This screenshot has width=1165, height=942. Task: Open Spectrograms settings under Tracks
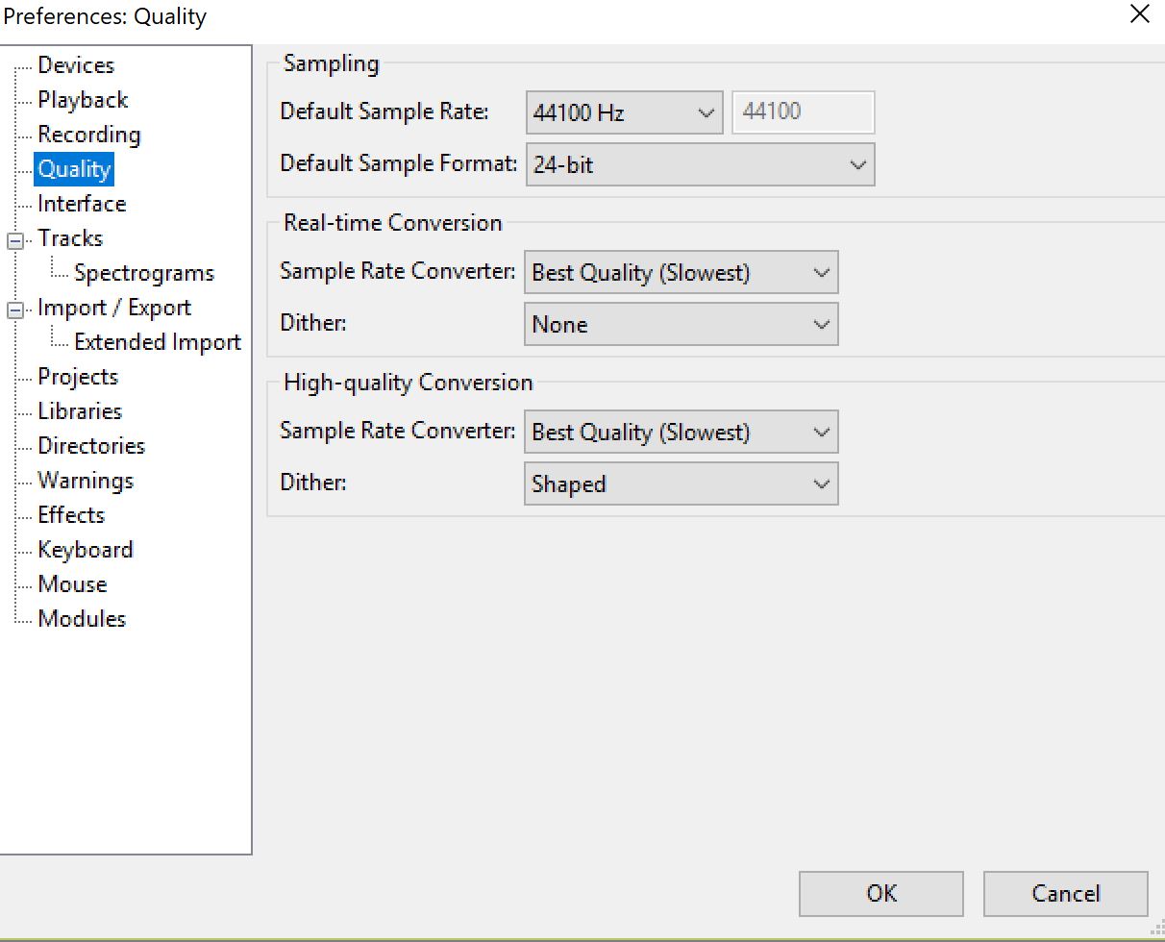(144, 273)
